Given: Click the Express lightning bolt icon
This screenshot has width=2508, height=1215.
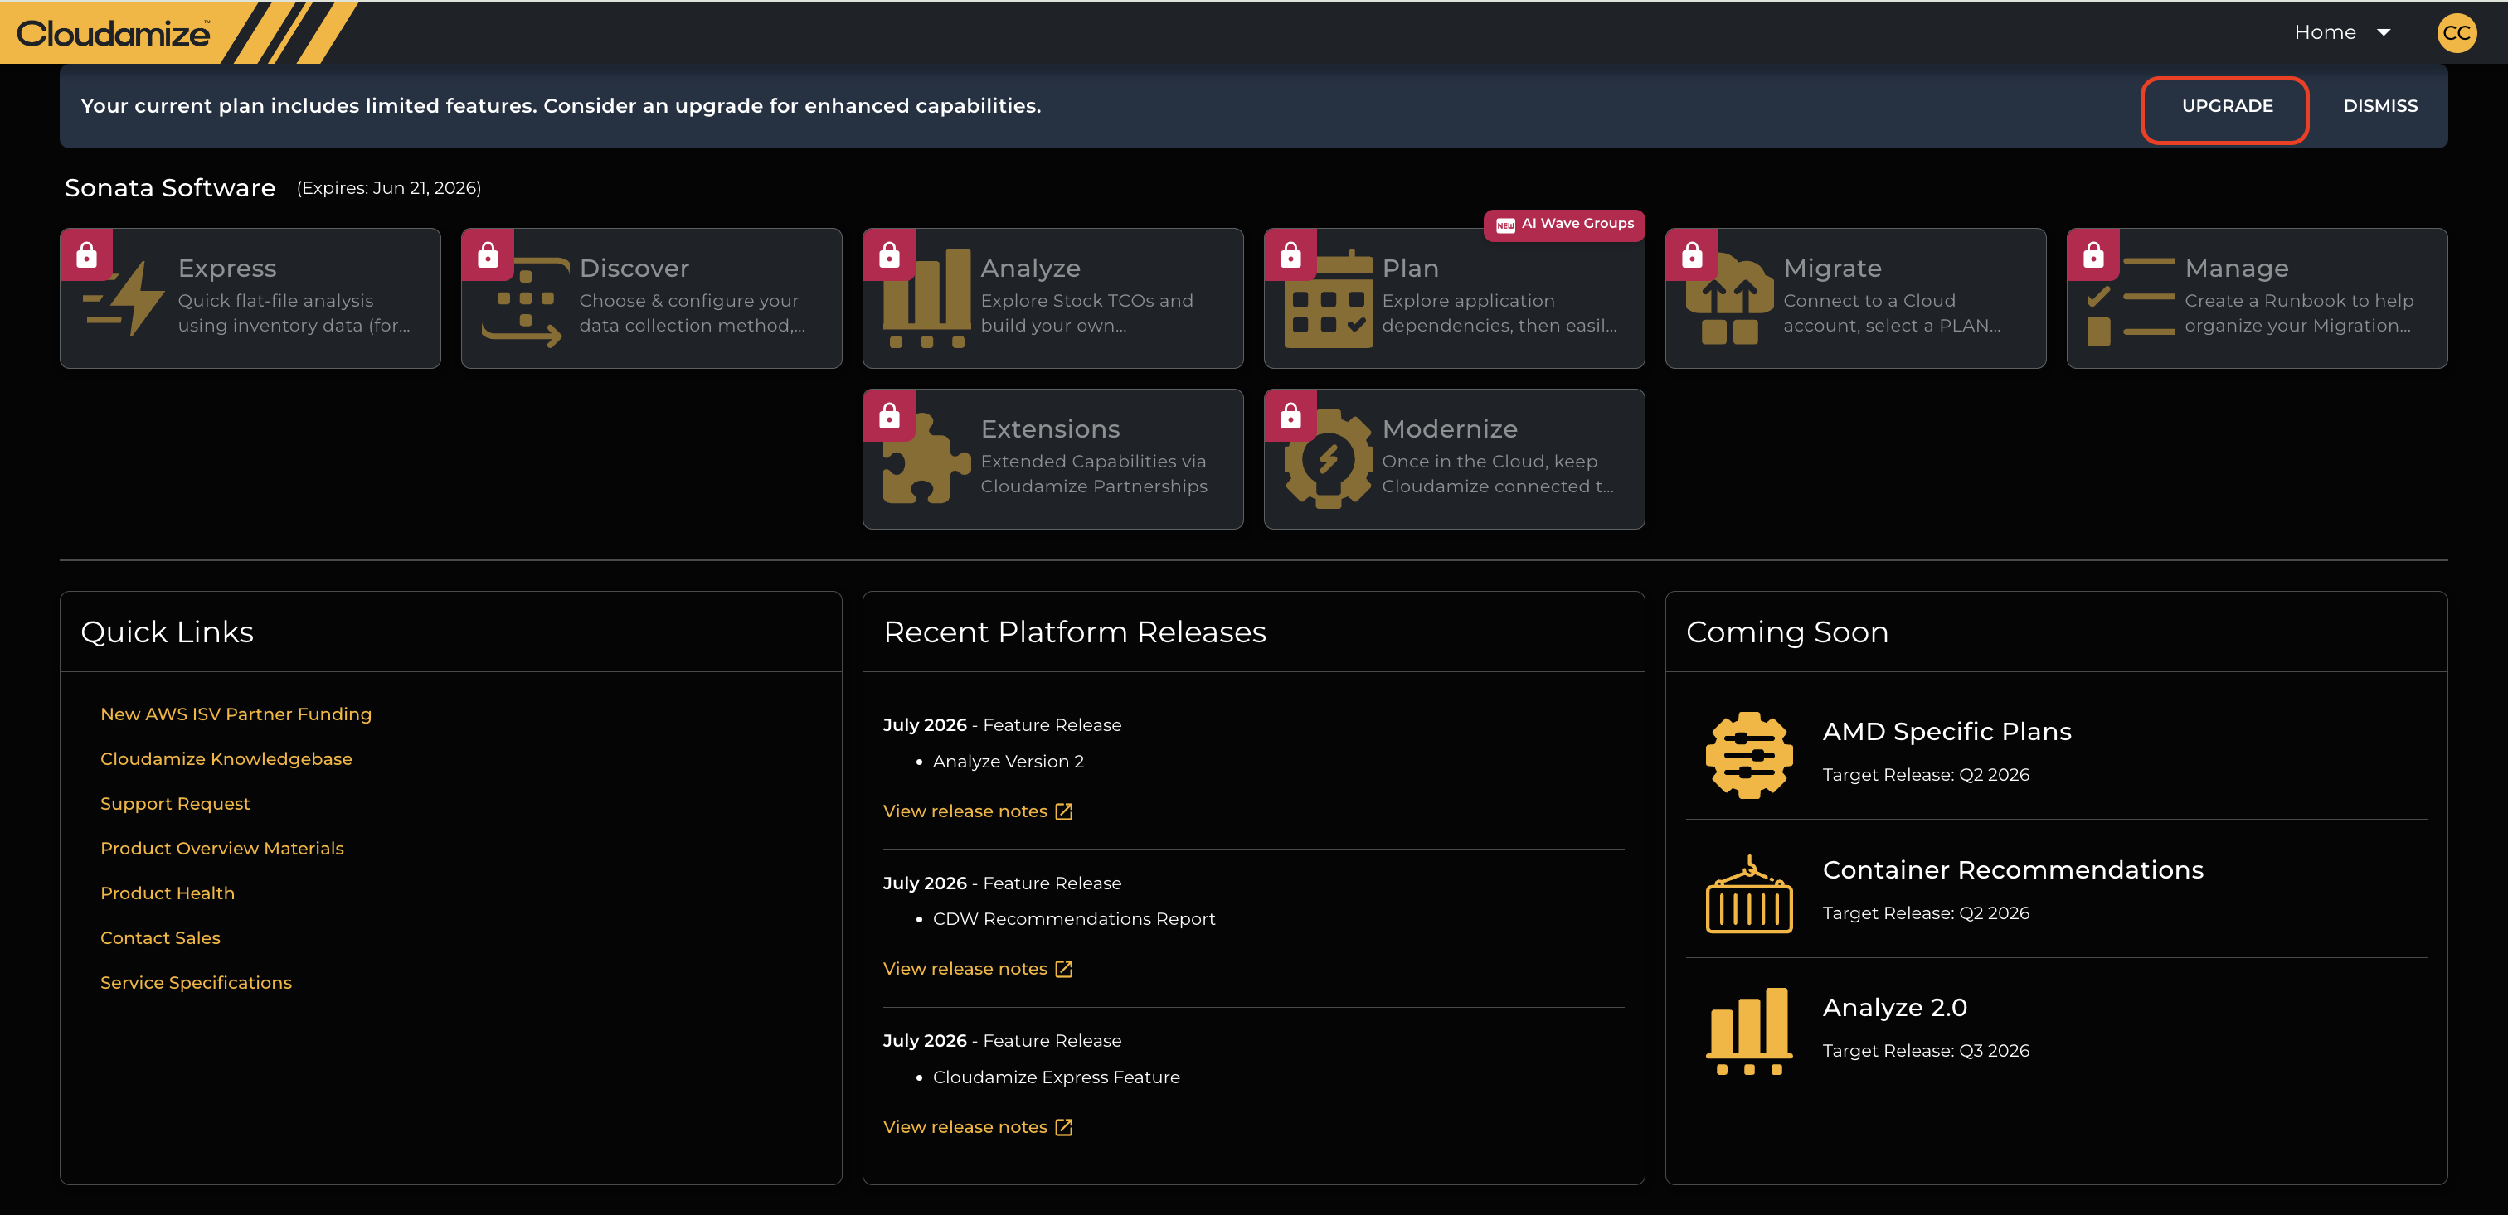Looking at the screenshot, I should coord(124,298).
